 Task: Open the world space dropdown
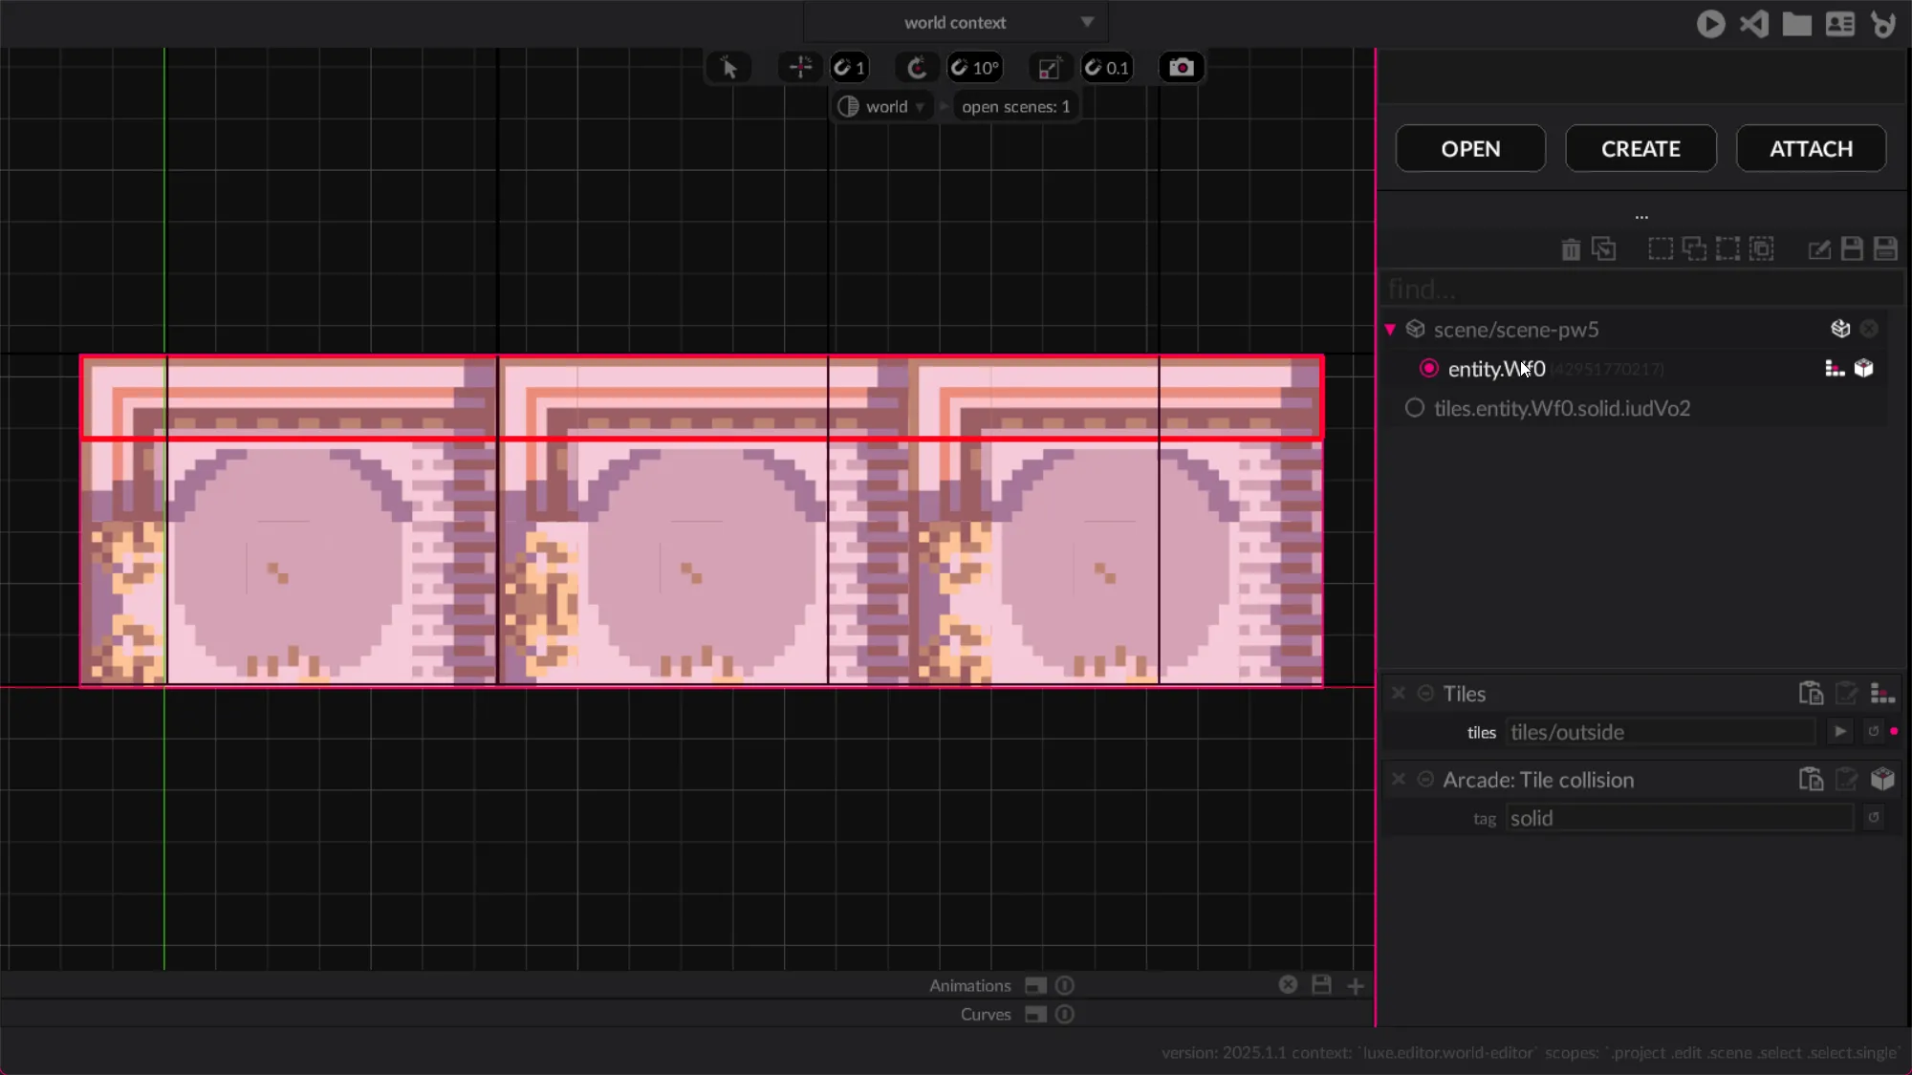tap(884, 107)
